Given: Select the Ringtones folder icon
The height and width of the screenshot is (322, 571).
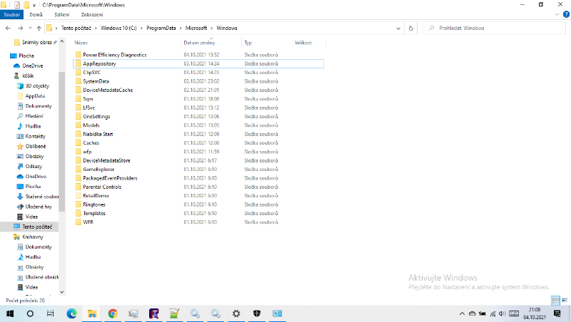Looking at the screenshot, I should [x=79, y=204].
